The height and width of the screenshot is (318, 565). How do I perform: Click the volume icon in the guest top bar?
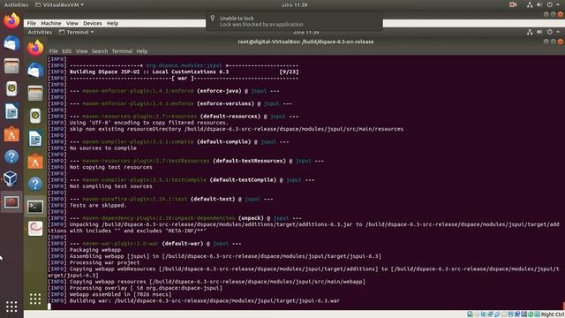click(539, 32)
